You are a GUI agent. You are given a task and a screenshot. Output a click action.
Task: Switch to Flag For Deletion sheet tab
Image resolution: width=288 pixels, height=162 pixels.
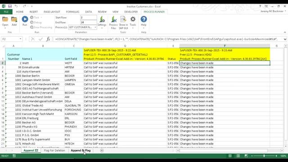[x=54, y=150]
